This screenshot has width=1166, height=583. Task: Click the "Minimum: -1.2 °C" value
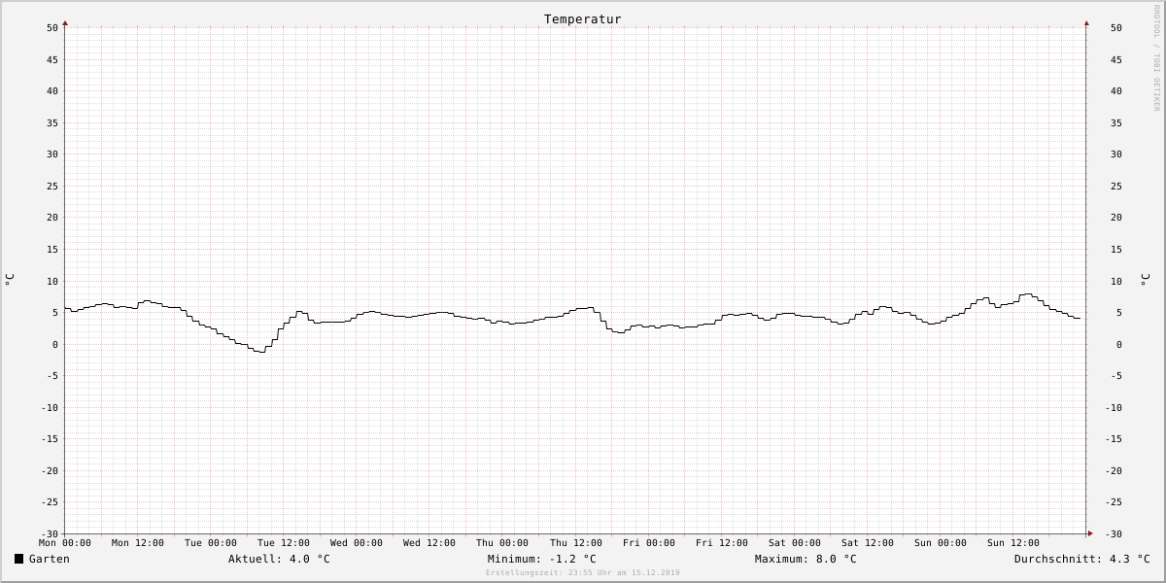[x=542, y=559]
